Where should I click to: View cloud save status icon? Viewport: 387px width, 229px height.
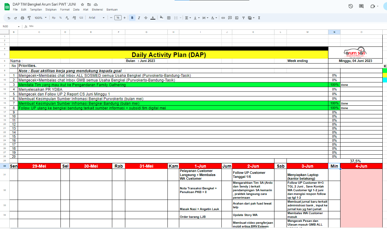[96, 5]
